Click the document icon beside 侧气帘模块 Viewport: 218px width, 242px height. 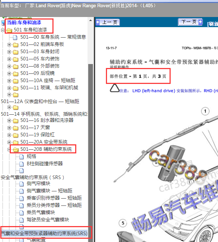point(21,184)
